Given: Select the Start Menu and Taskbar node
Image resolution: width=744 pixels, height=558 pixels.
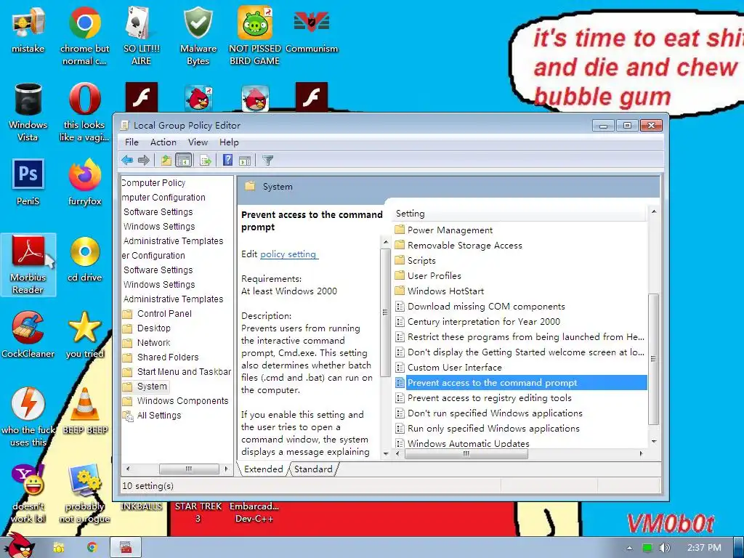Looking at the screenshot, I should tap(184, 372).
